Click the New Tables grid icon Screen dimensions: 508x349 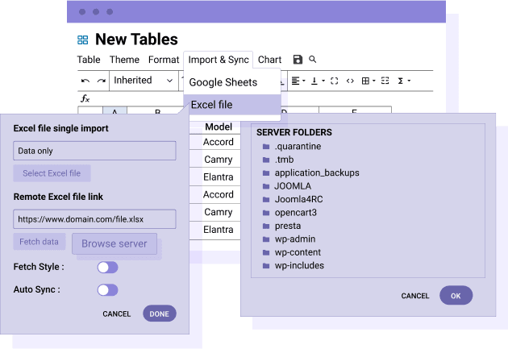pyautogui.click(x=83, y=39)
